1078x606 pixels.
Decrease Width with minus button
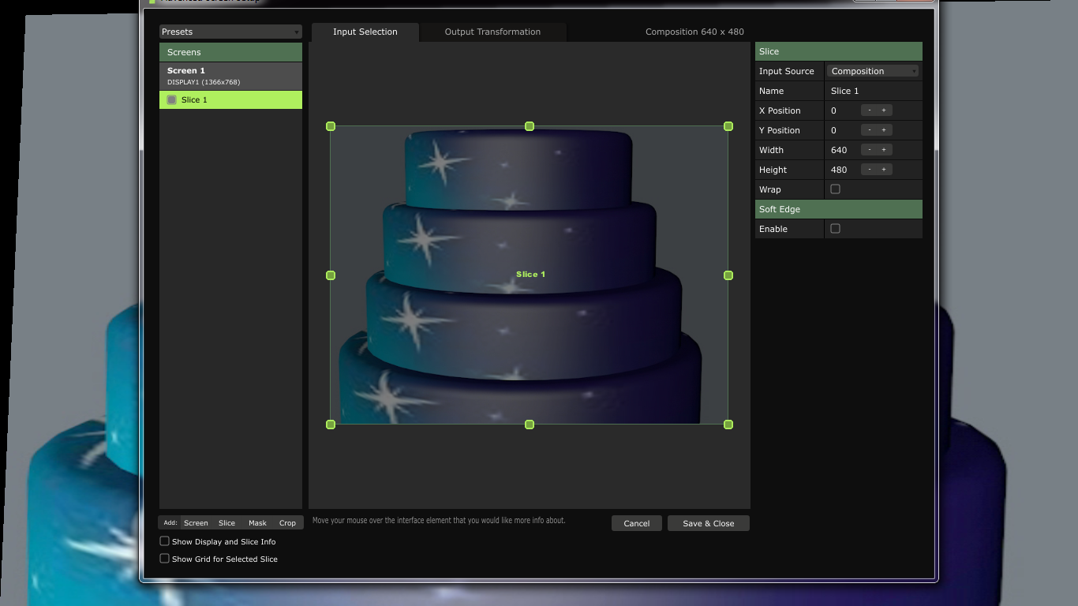[x=870, y=150]
